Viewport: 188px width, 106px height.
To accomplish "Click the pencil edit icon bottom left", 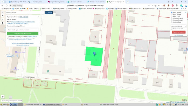I will [3, 97].
